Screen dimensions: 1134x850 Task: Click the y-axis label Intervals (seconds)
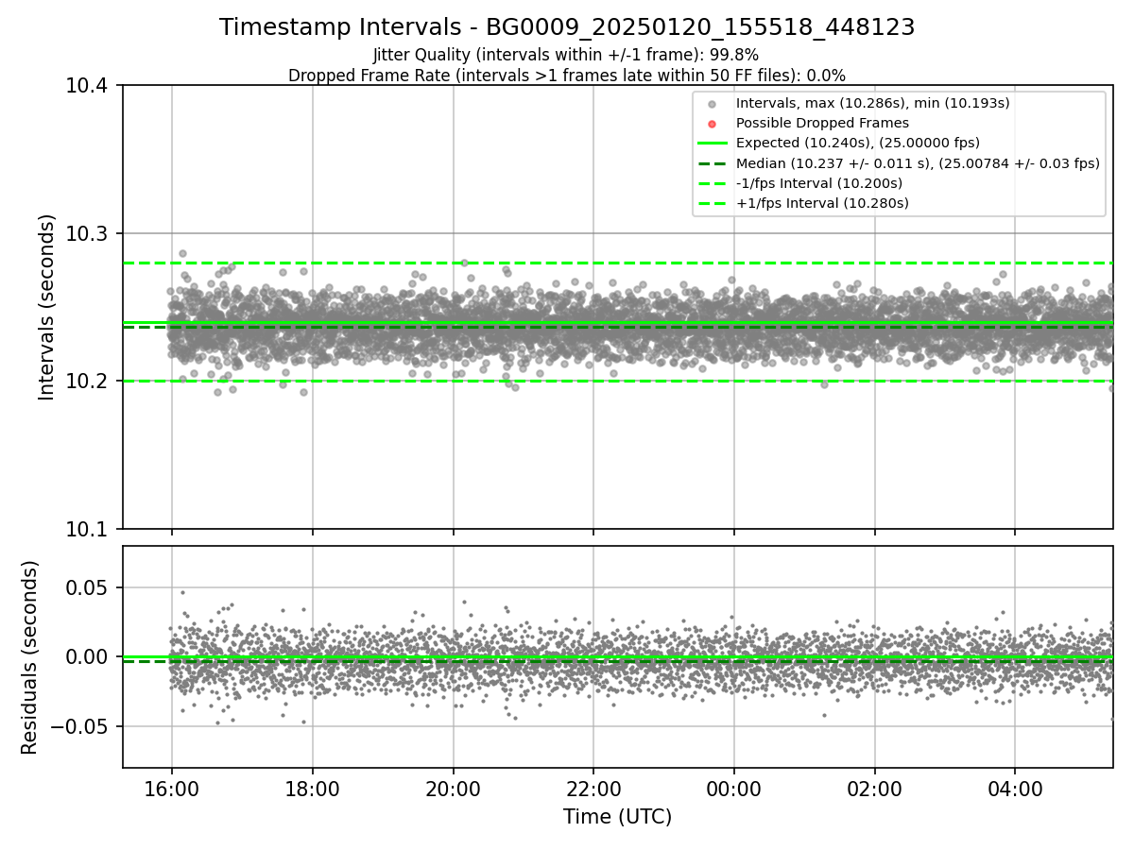click(x=46, y=307)
